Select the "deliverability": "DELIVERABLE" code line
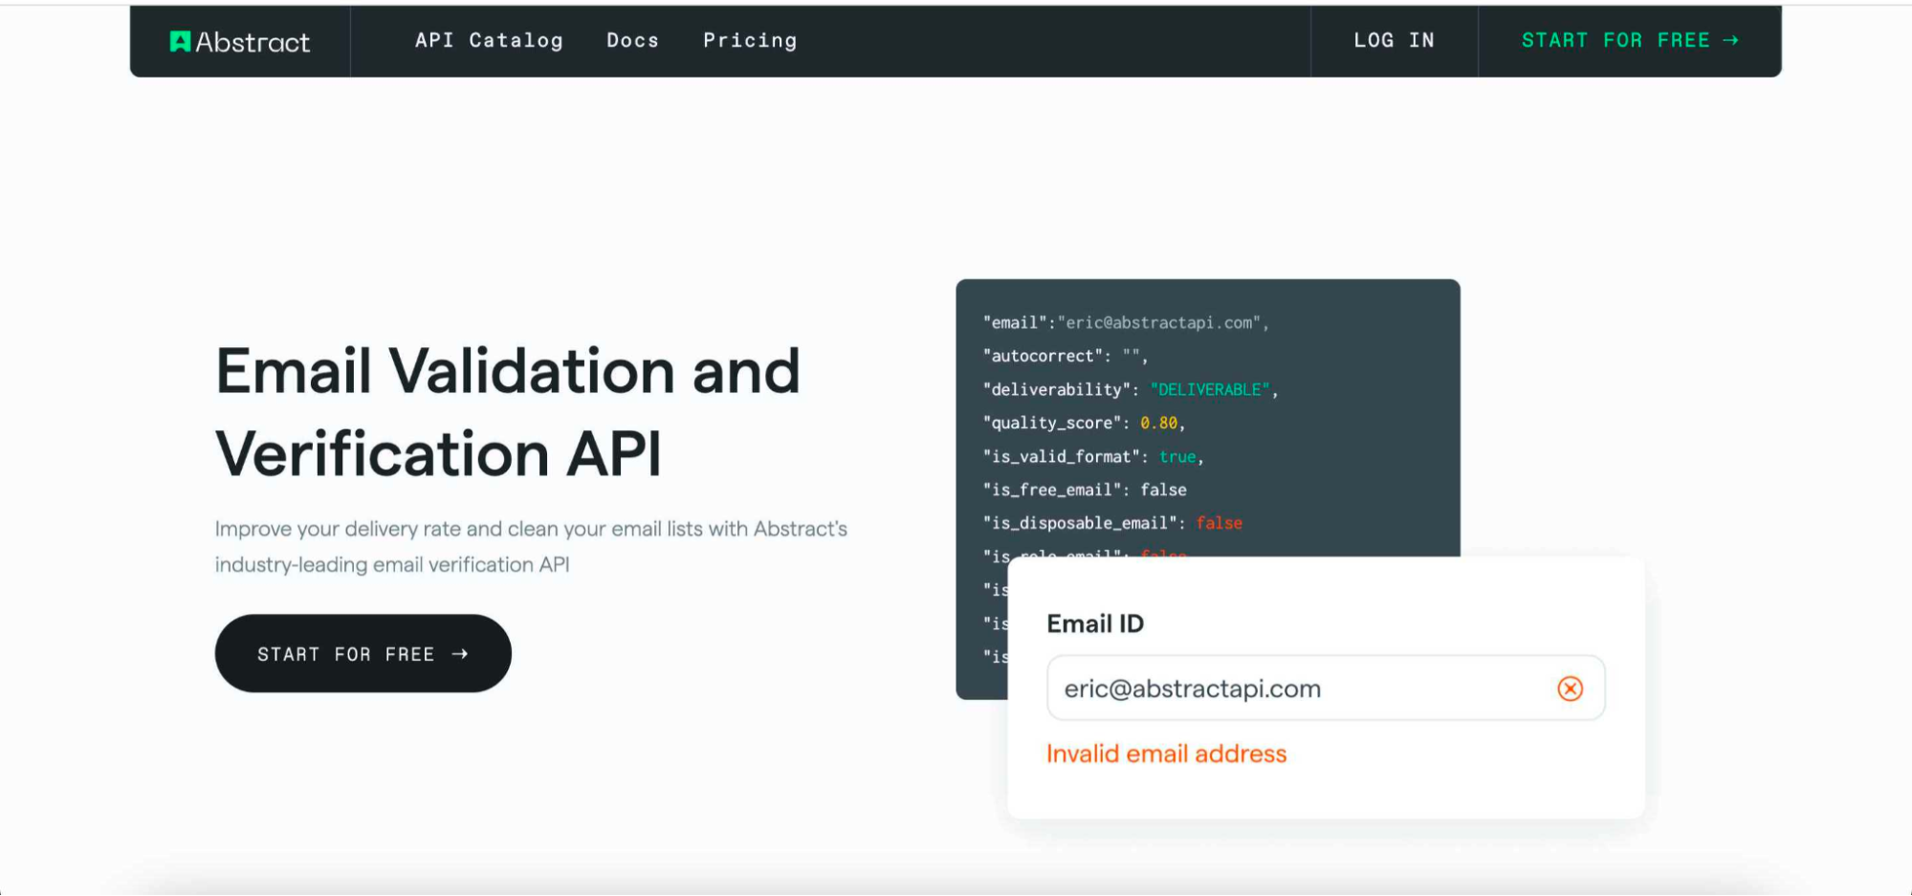 pos(1131,389)
